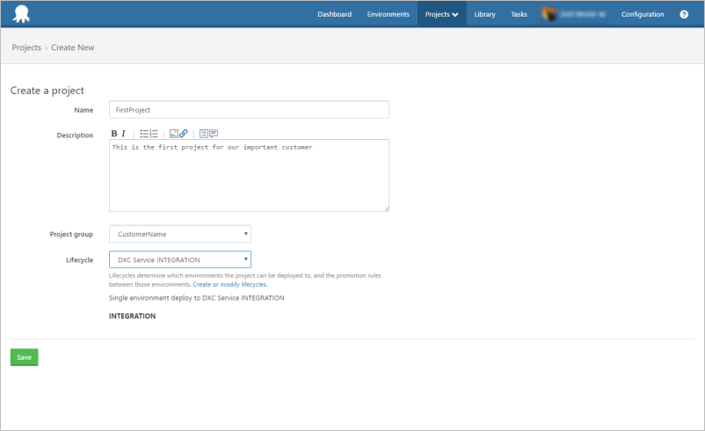
Task: Click the speech bubble quote icon
Action: pyautogui.click(x=214, y=134)
